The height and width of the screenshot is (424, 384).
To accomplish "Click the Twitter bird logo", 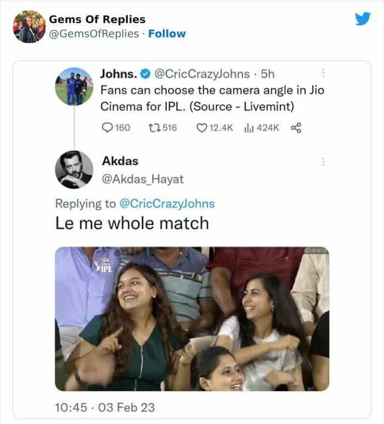I will 363,19.
